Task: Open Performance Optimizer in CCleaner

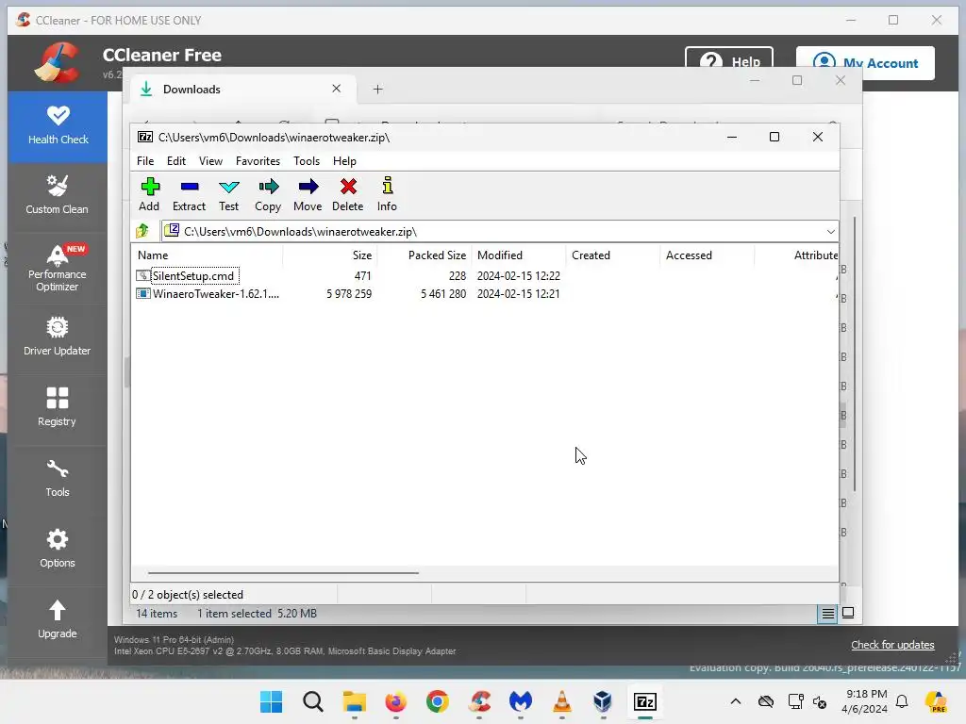Action: click(x=58, y=269)
